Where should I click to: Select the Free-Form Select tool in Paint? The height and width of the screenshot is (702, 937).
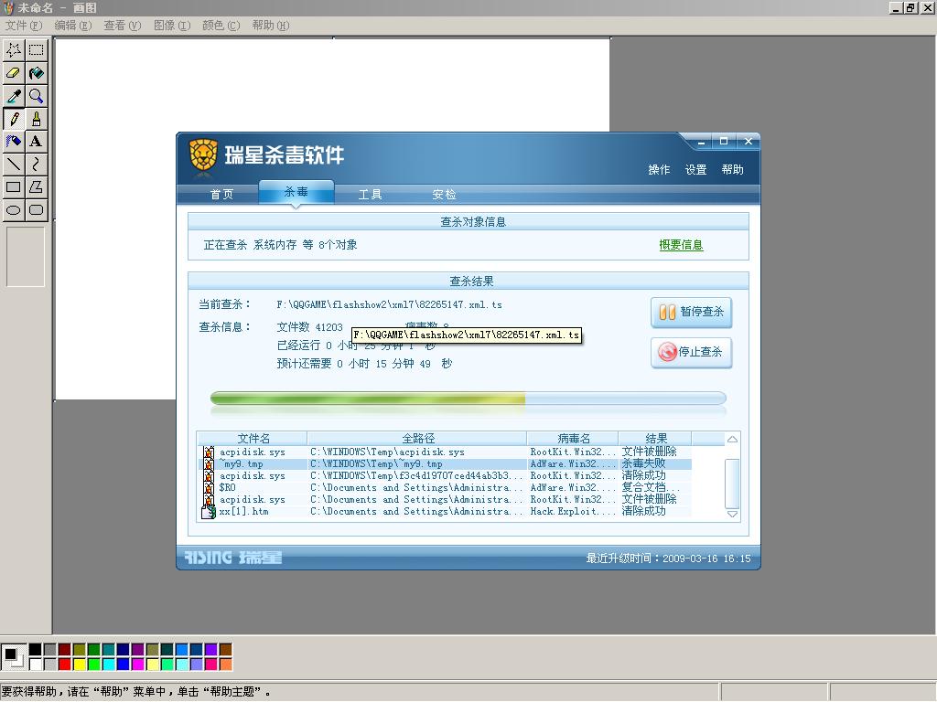click(14, 50)
